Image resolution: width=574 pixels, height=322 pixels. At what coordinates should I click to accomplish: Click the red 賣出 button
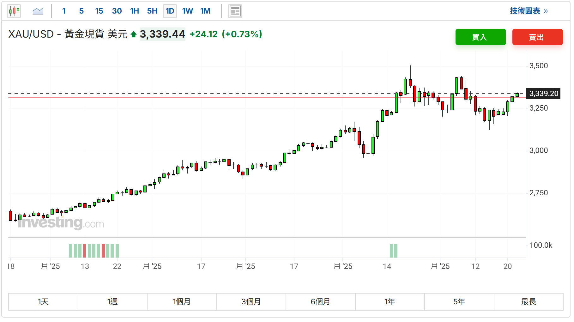537,37
